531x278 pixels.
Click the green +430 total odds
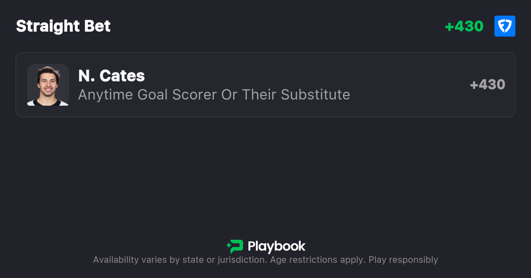coord(464,26)
